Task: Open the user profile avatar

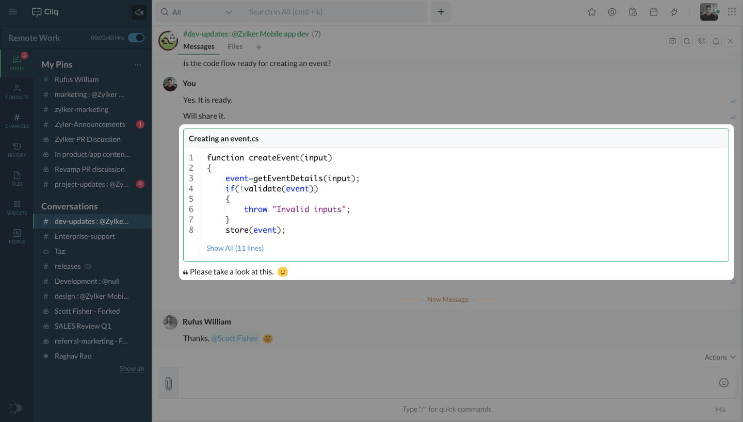Action: (x=709, y=12)
